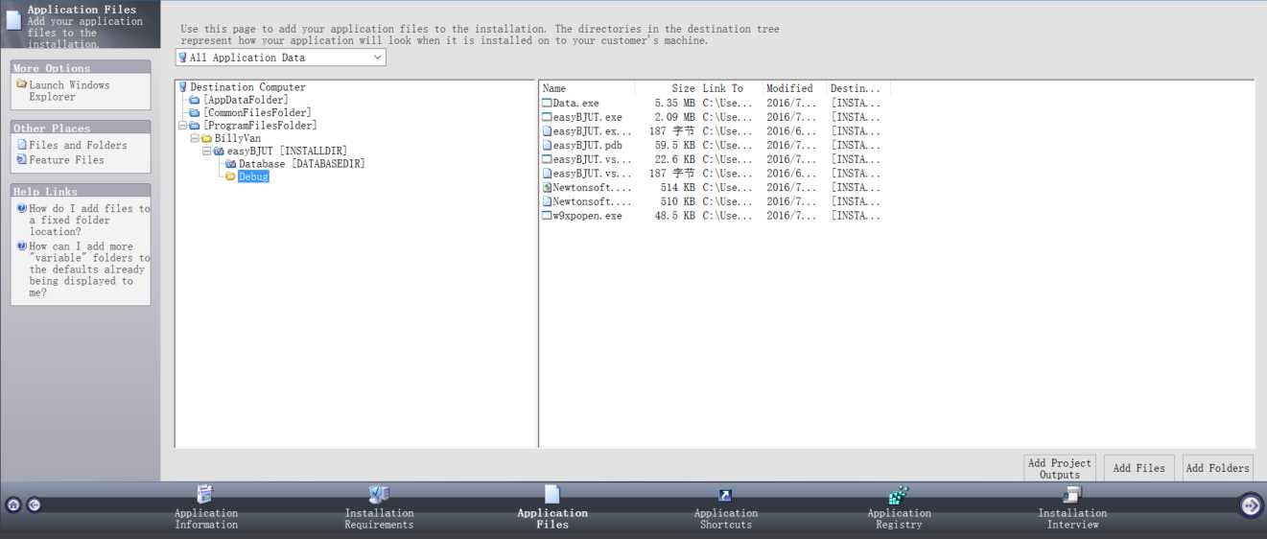Open the Application Shortcuts step
Image resolution: width=1267 pixels, height=539 pixels.
726,507
